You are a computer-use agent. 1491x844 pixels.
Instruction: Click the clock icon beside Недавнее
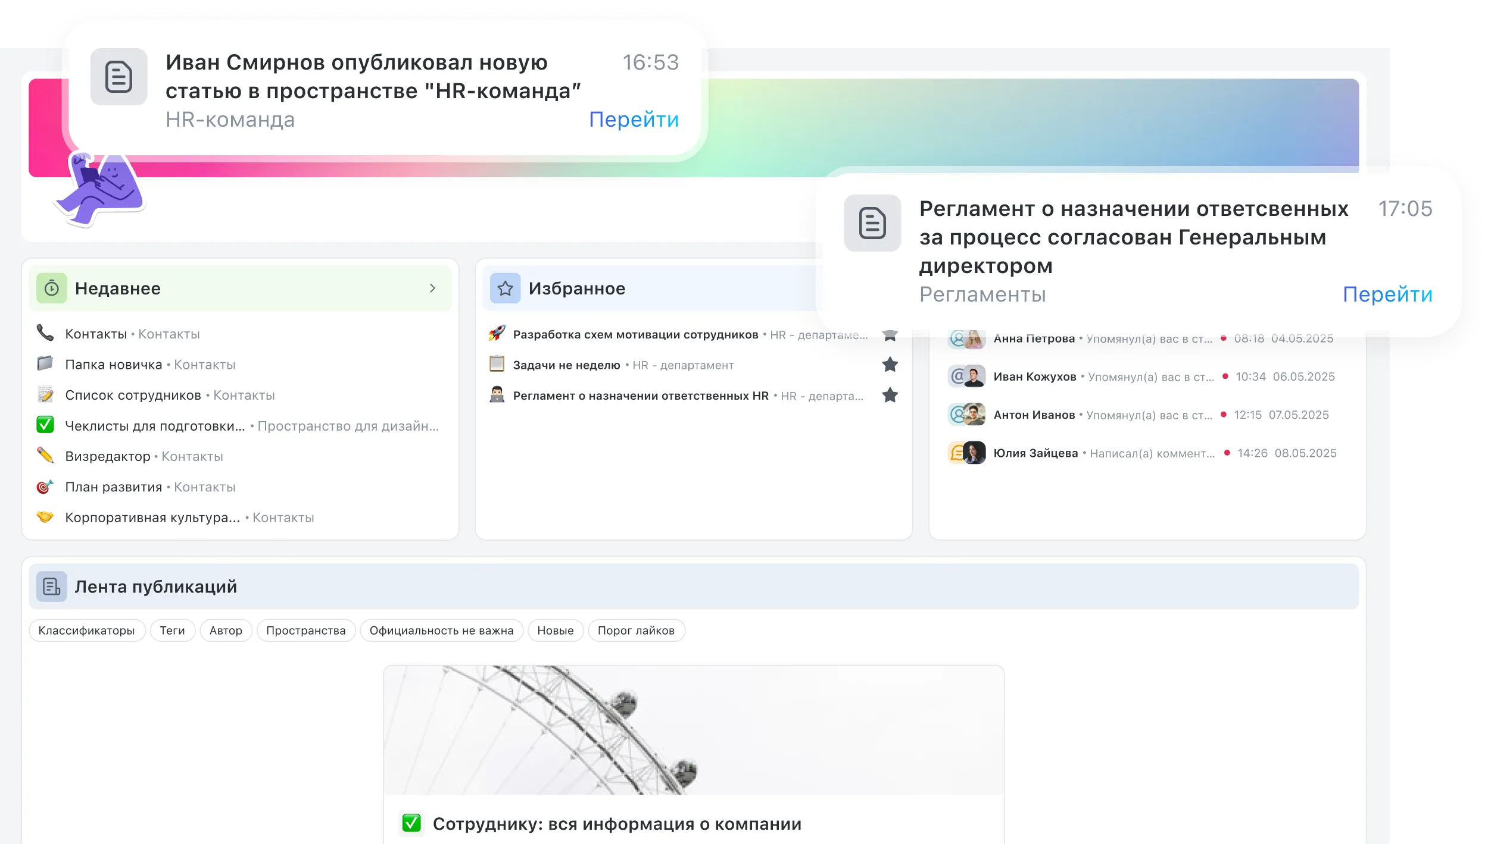52,288
